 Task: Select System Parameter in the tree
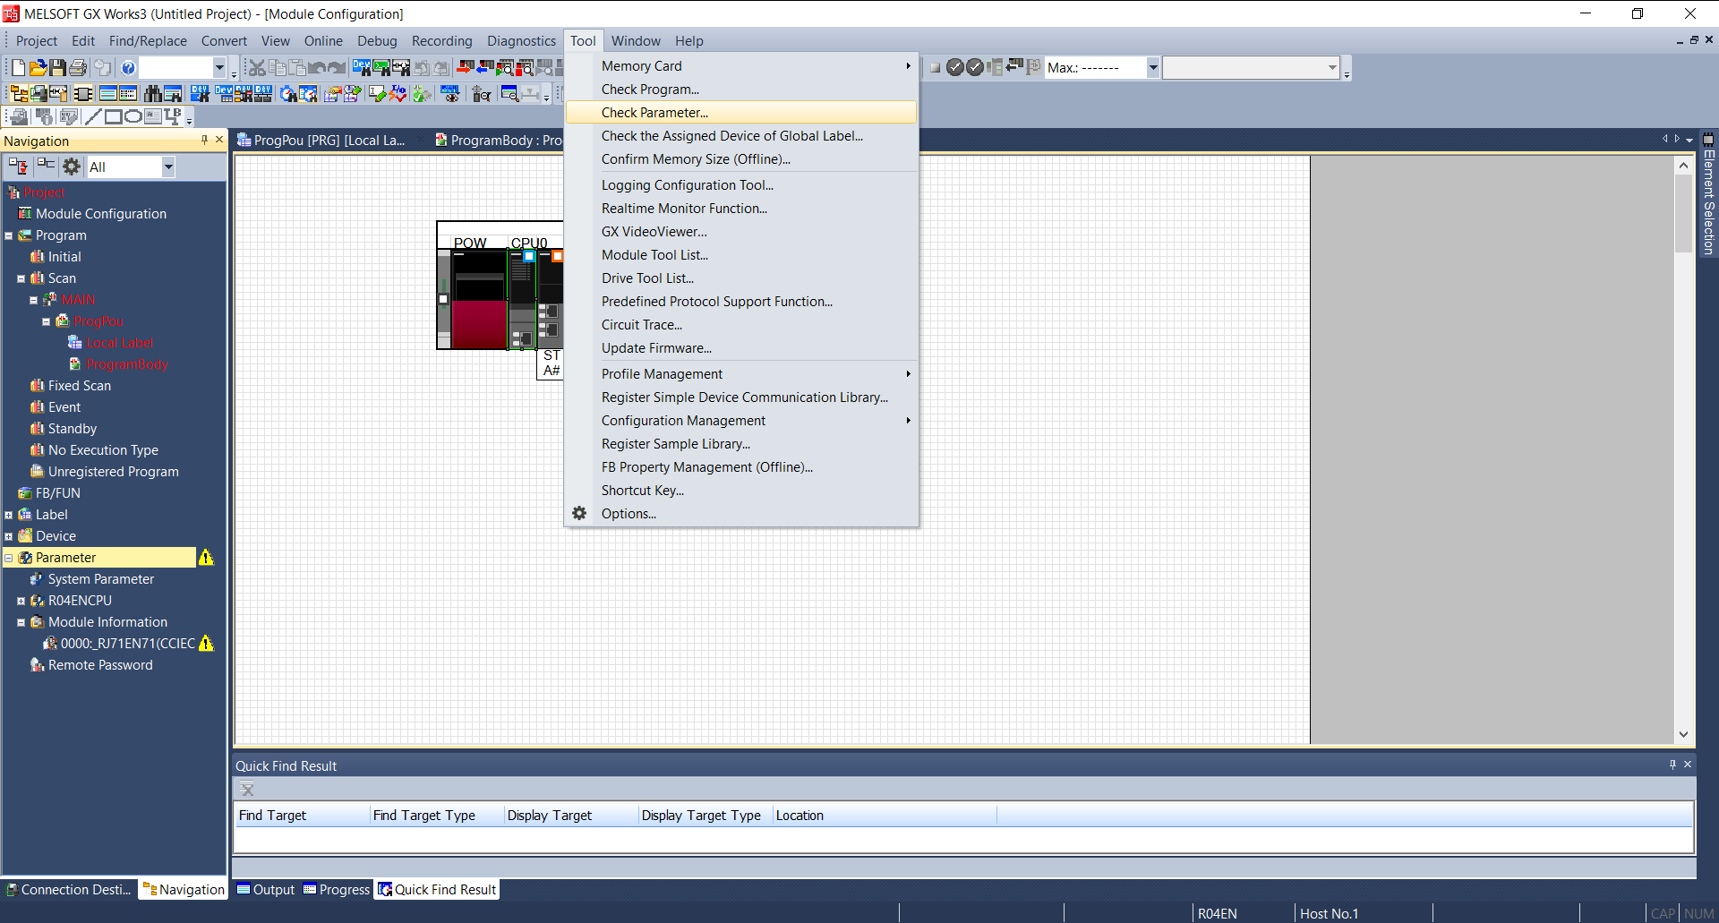click(x=100, y=579)
